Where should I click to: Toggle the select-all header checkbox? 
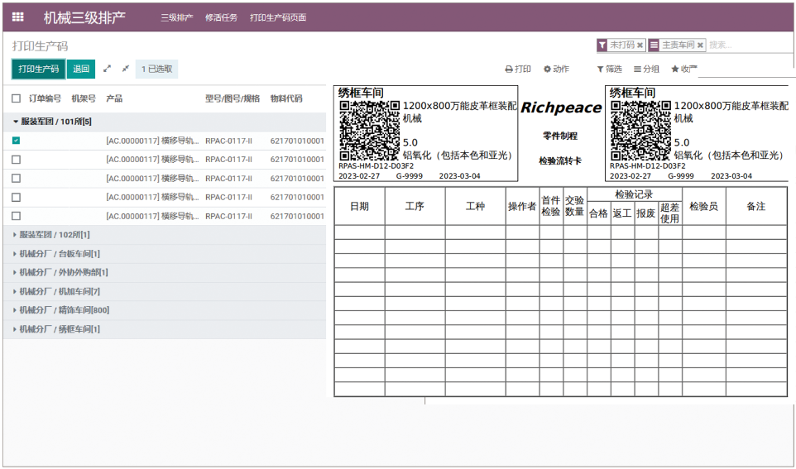(17, 98)
